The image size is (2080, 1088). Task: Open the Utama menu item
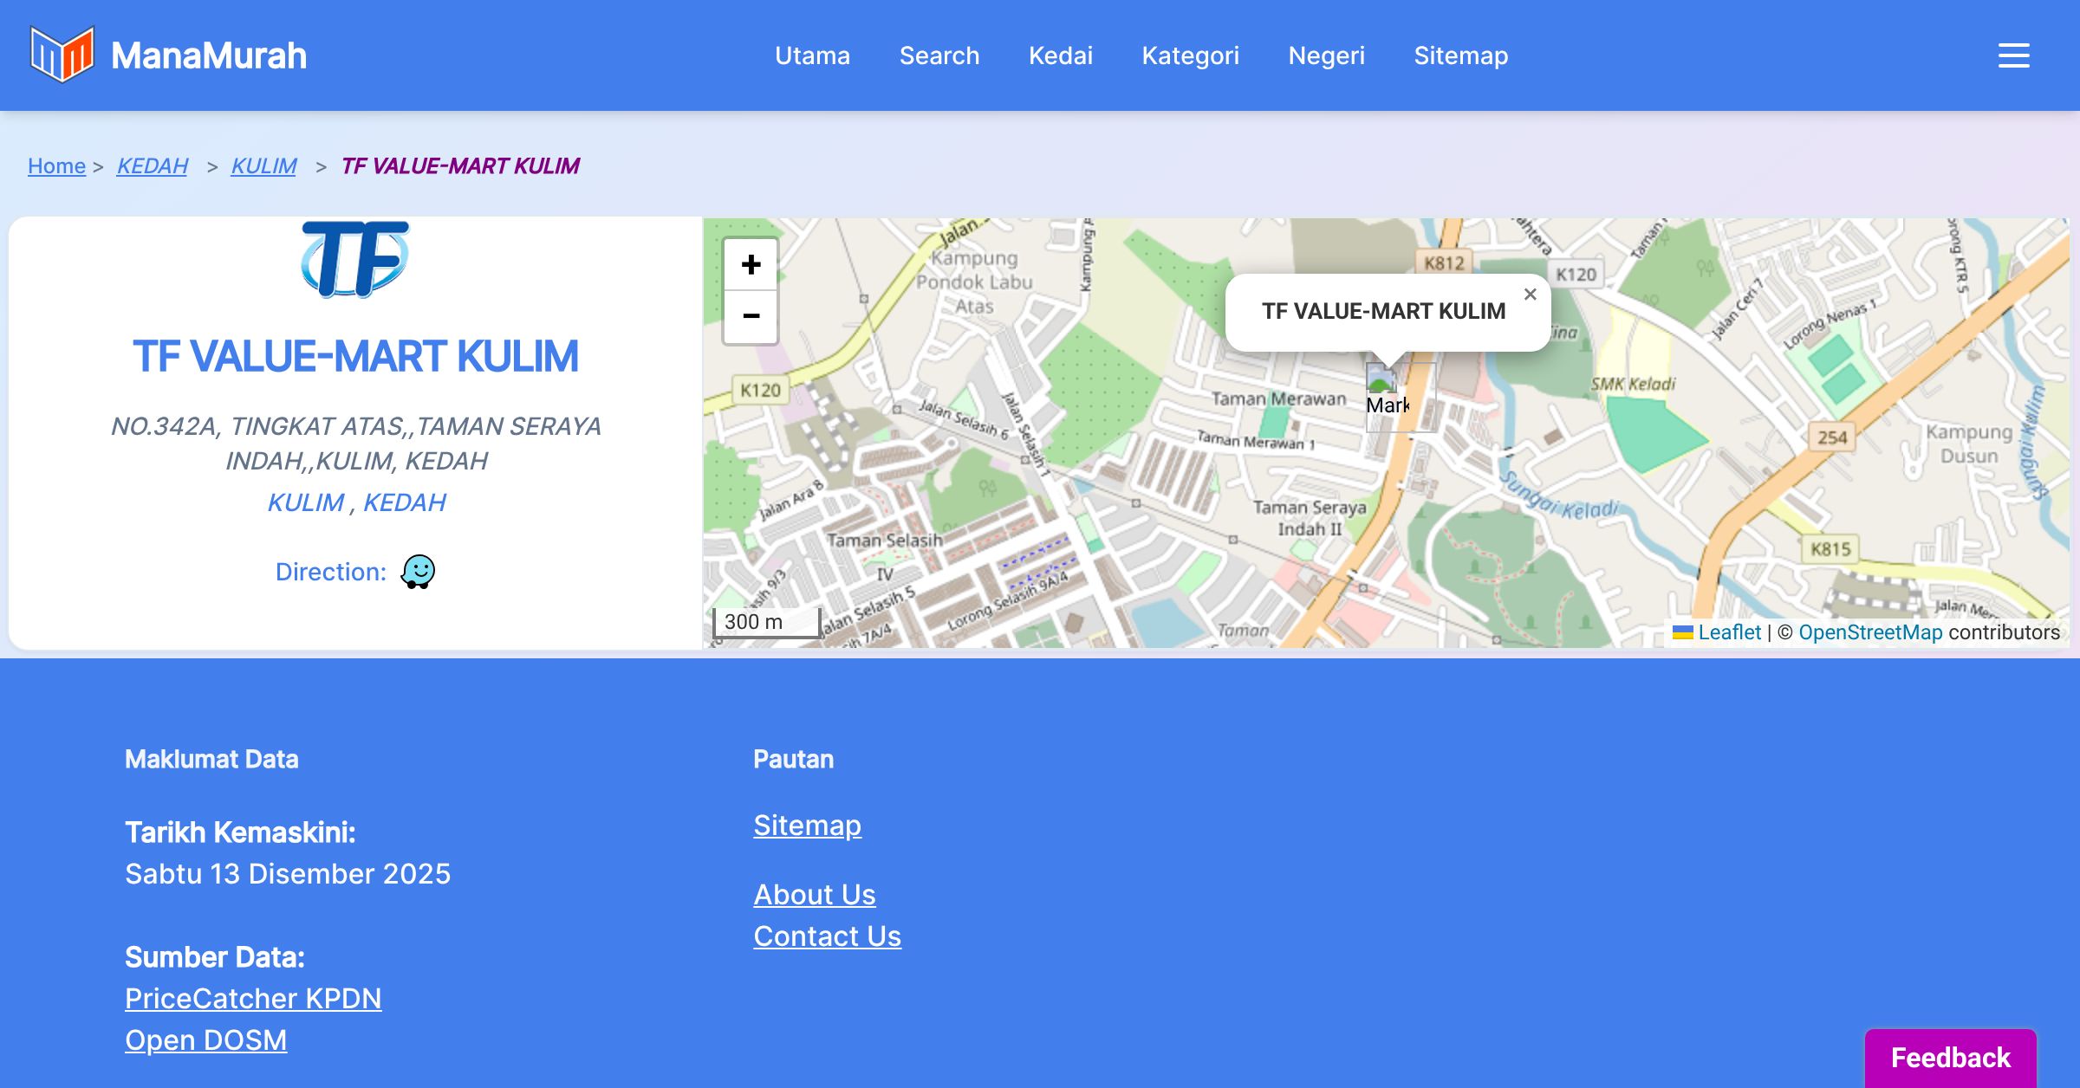[x=812, y=55]
